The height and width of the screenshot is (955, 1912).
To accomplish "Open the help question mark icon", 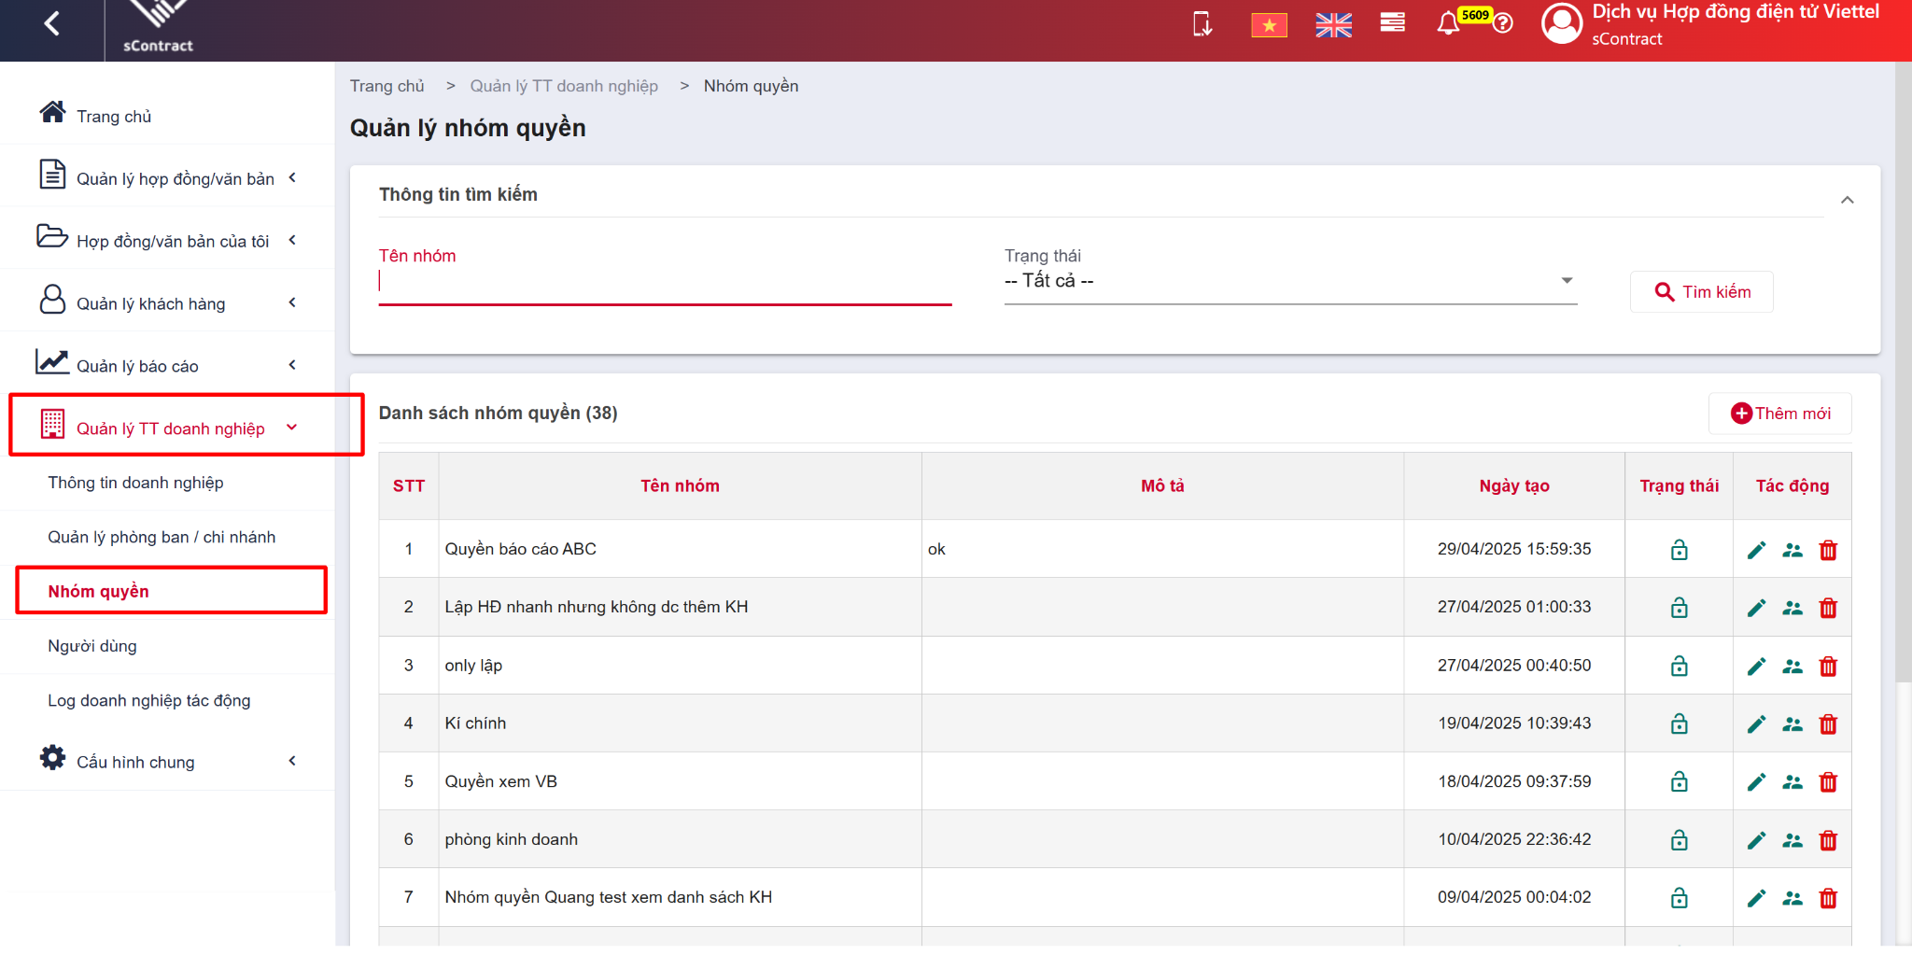I will [1503, 23].
